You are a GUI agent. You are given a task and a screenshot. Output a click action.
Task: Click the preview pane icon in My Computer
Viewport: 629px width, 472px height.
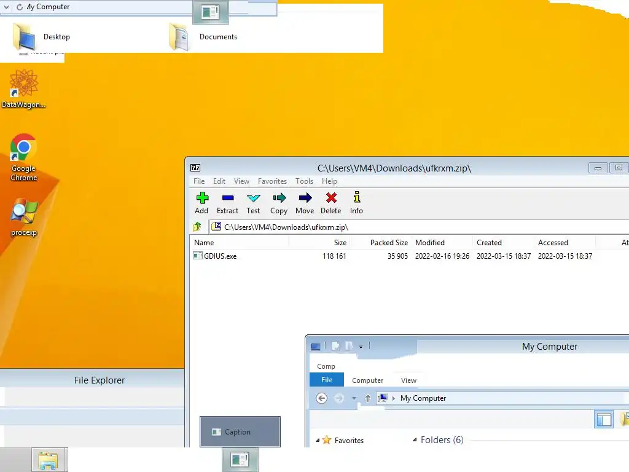point(604,419)
